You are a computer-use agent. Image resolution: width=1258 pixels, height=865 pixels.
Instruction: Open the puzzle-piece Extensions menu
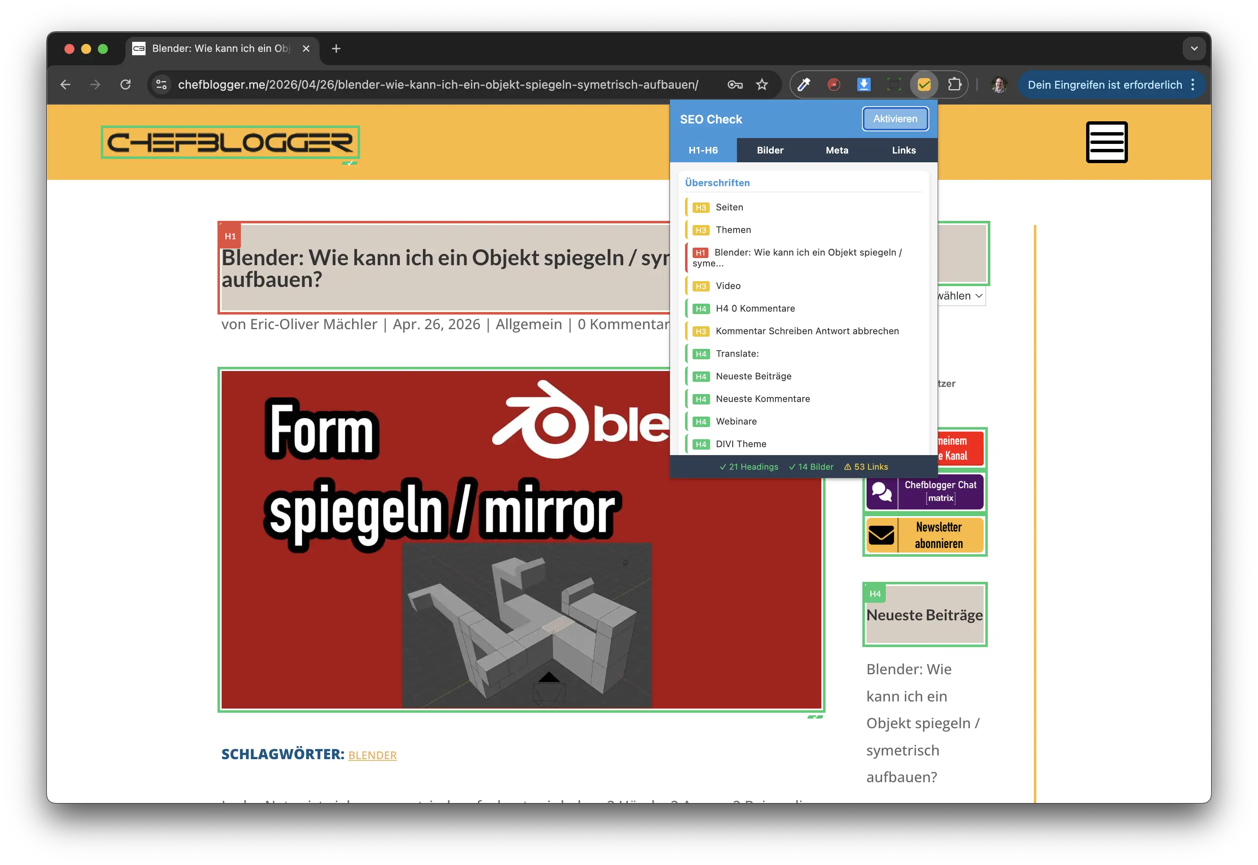954,84
